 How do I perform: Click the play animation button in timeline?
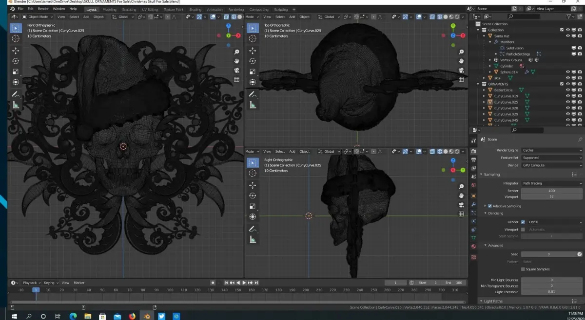244,283
